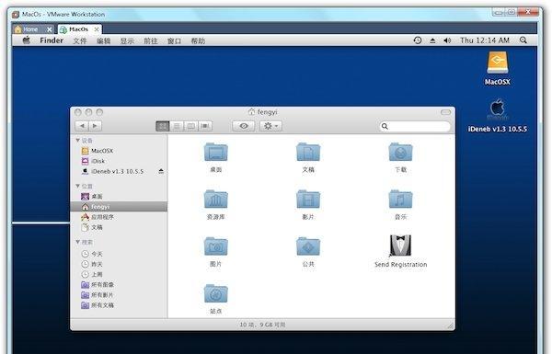Open the 显示 menu
The height and width of the screenshot is (354, 552).
127,40
